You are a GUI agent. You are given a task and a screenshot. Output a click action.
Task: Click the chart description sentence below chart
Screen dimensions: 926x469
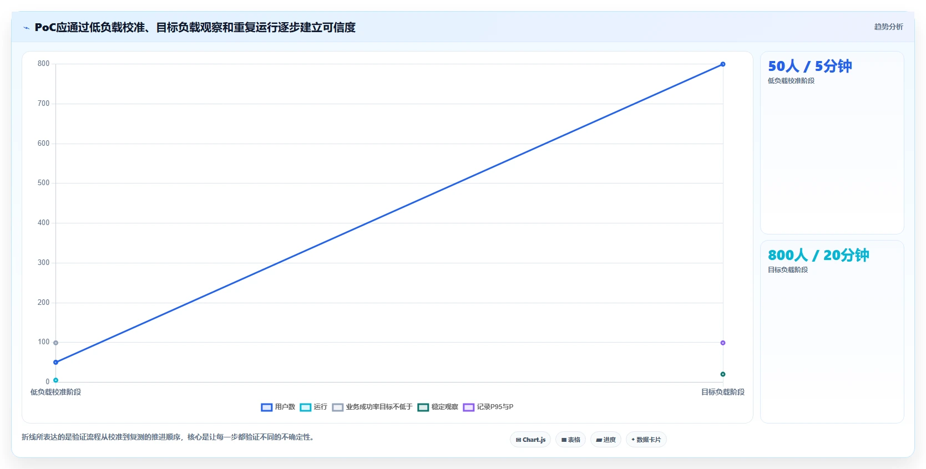pyautogui.click(x=169, y=437)
